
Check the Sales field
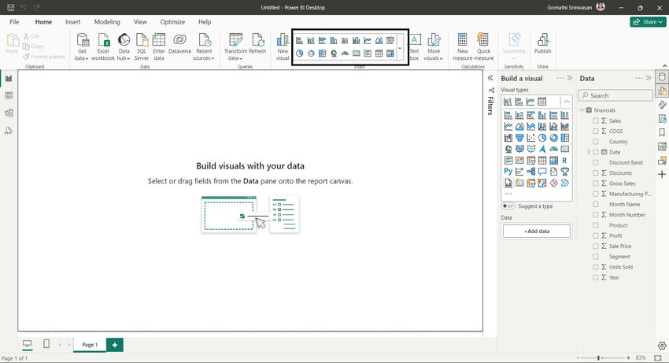click(x=596, y=120)
